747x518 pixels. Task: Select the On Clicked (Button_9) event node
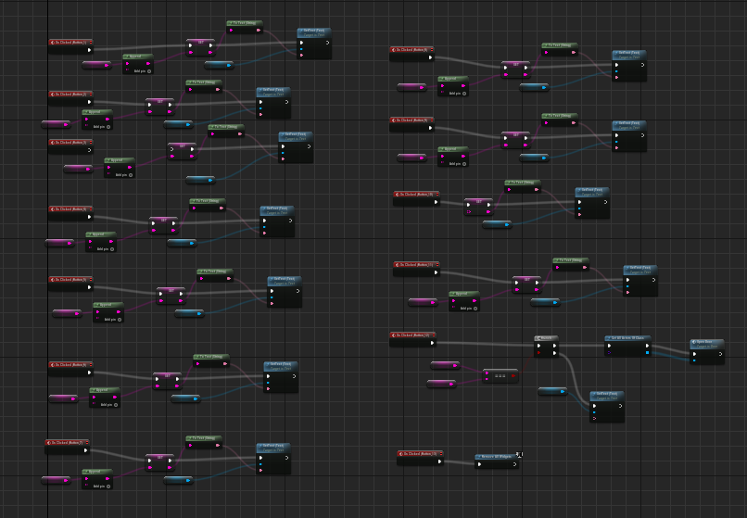pos(412,124)
